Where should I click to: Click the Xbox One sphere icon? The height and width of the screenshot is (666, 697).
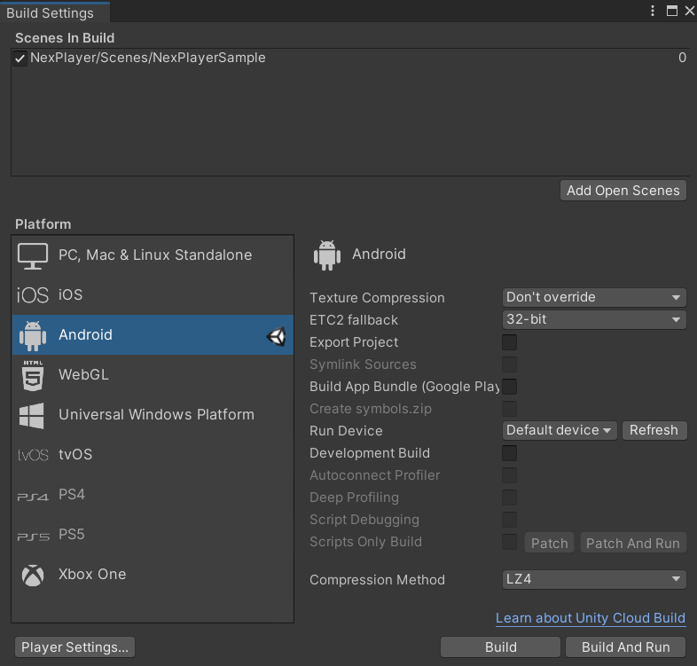point(33,576)
